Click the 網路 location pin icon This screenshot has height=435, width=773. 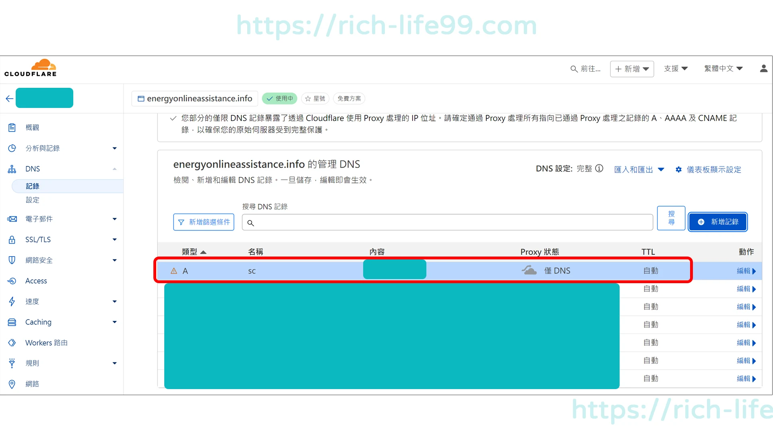click(12, 384)
